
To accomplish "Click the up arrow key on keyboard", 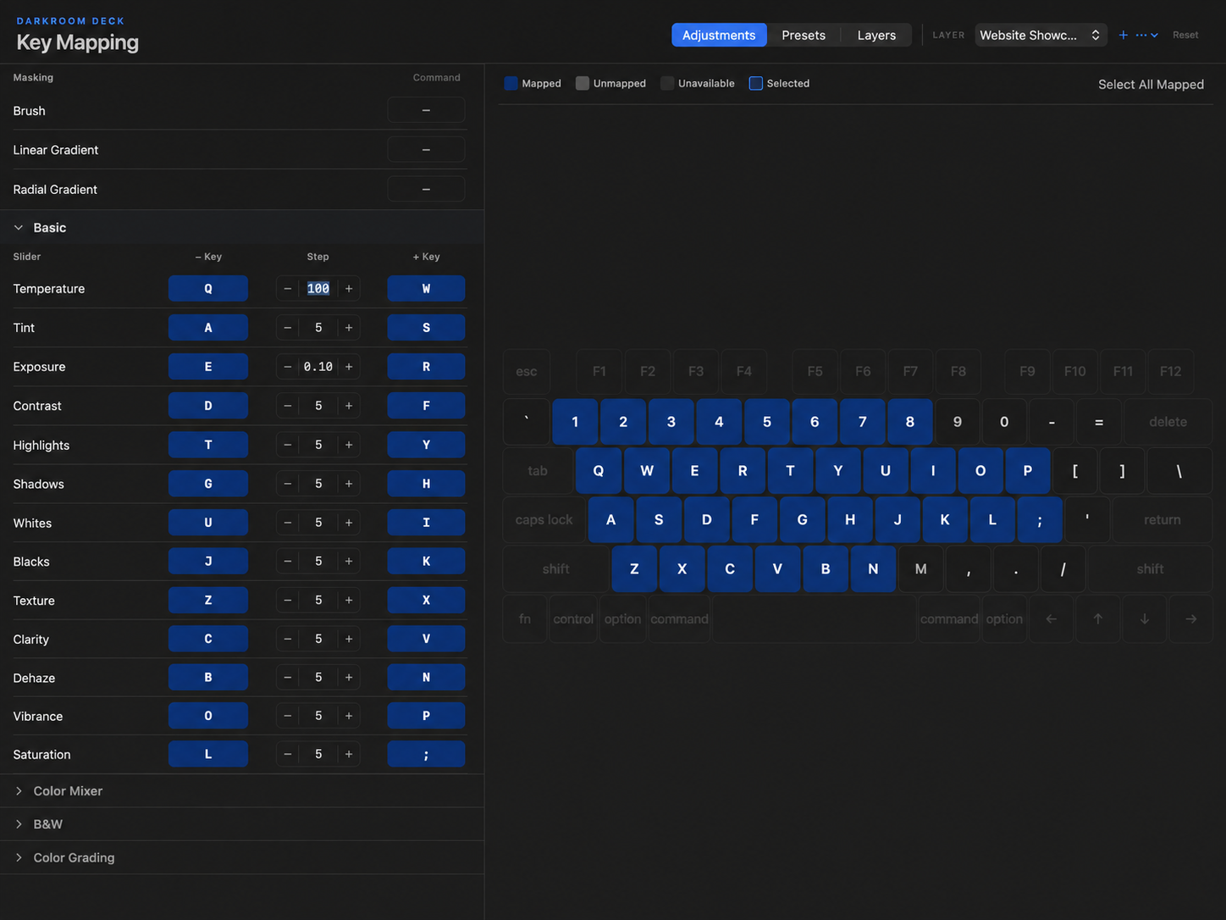I will pos(1098,619).
